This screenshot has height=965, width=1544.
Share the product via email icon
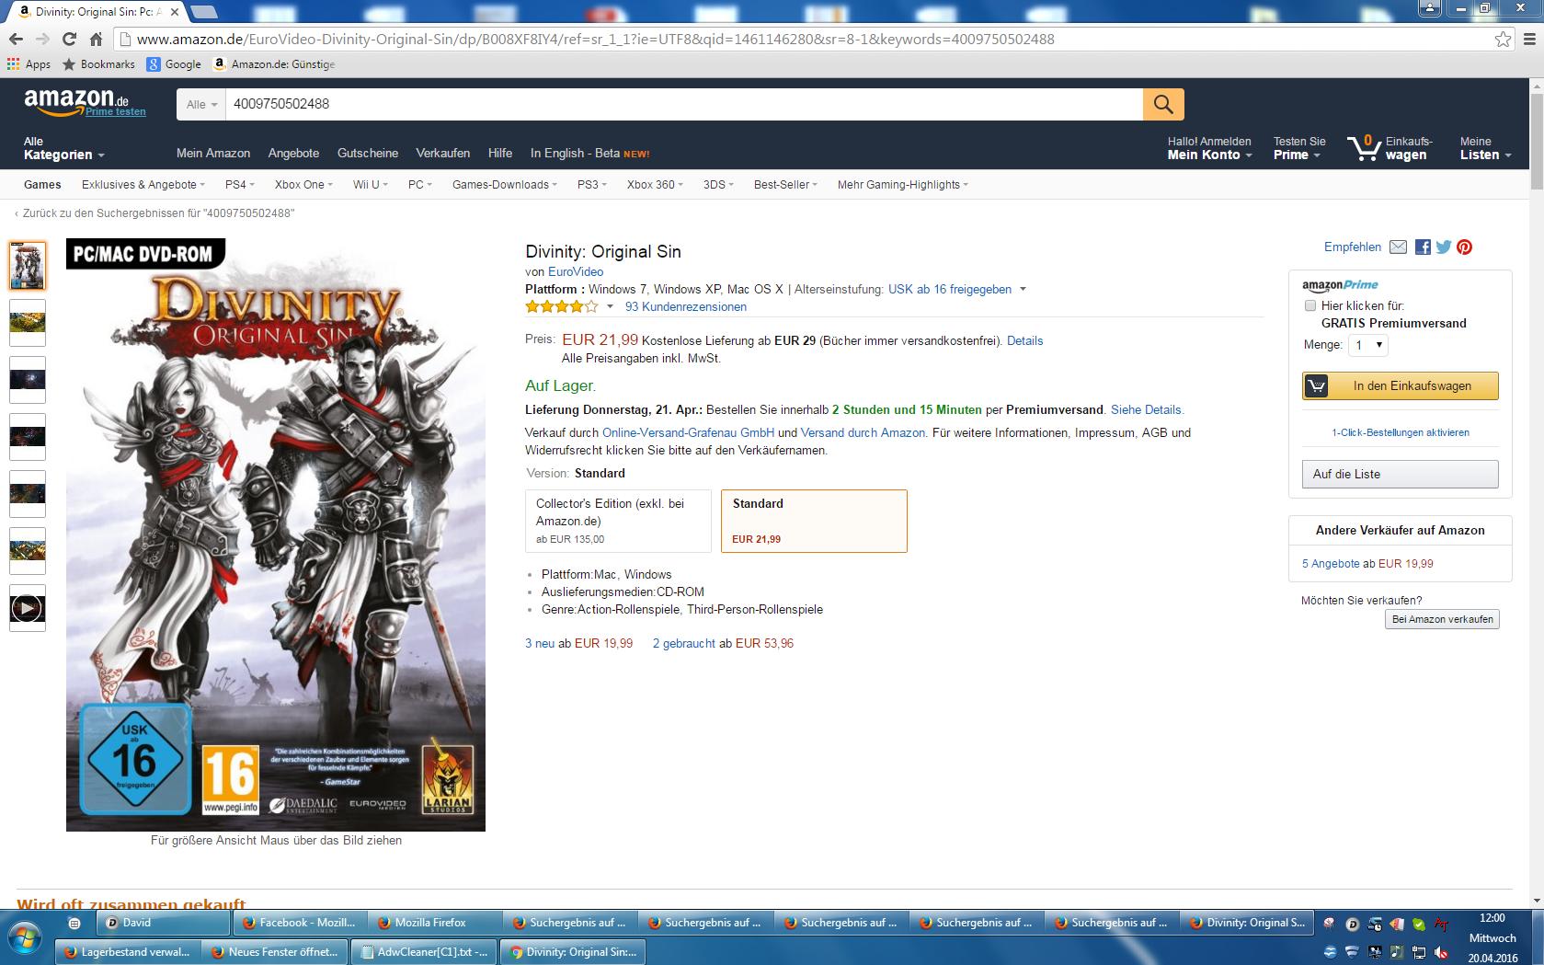click(1398, 247)
